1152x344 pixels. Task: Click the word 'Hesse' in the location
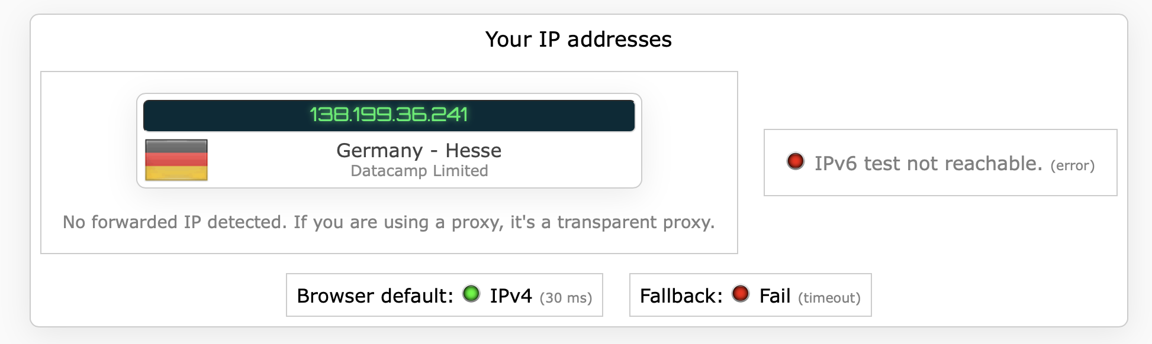pos(473,151)
